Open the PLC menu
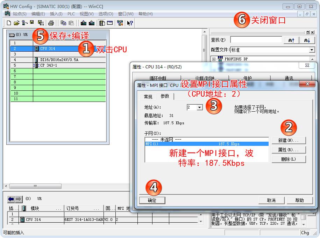Screen dimensions: 320x238 (x=71, y=14)
